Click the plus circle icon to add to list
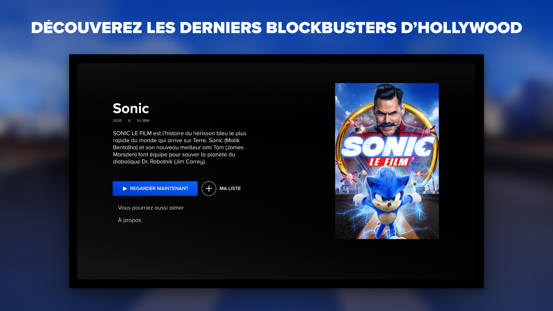The width and height of the screenshot is (553, 311). 209,189
